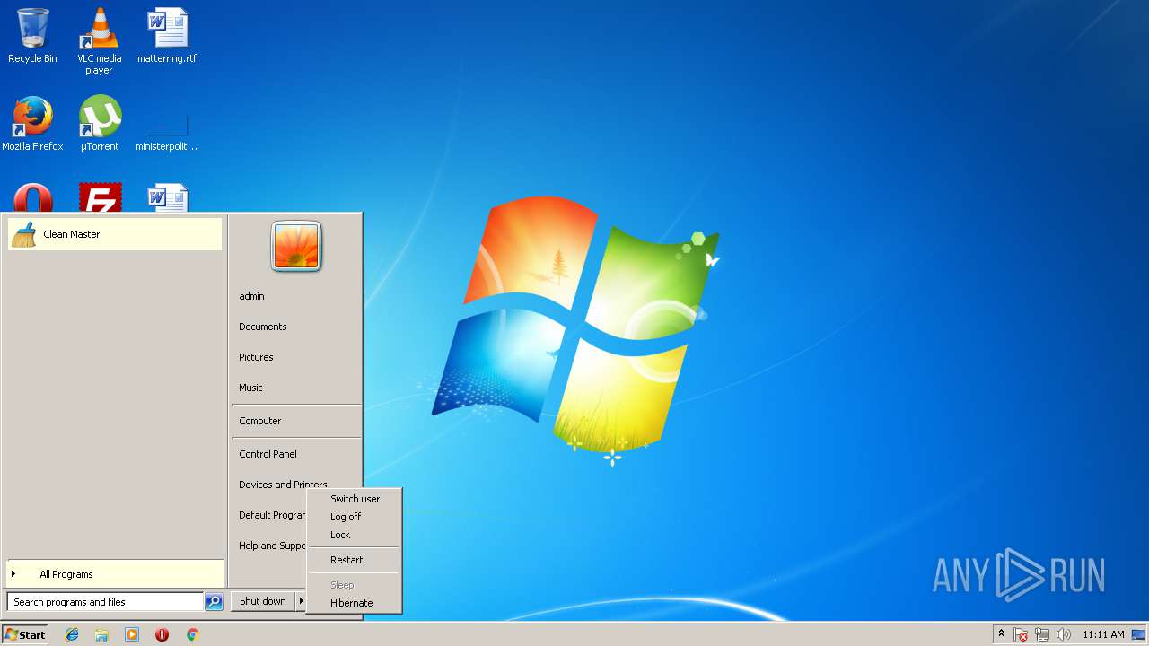Open Documents from Start menu
The image size is (1149, 646).
295,327
